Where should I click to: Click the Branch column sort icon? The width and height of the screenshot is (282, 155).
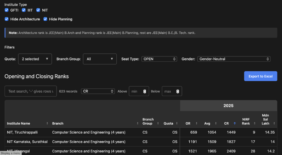(x=138, y=123)
